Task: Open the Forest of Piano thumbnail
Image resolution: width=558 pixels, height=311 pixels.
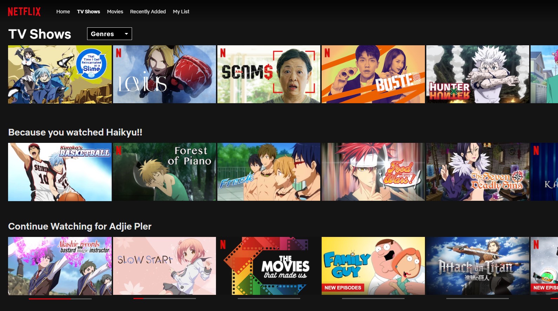Action: [164, 172]
